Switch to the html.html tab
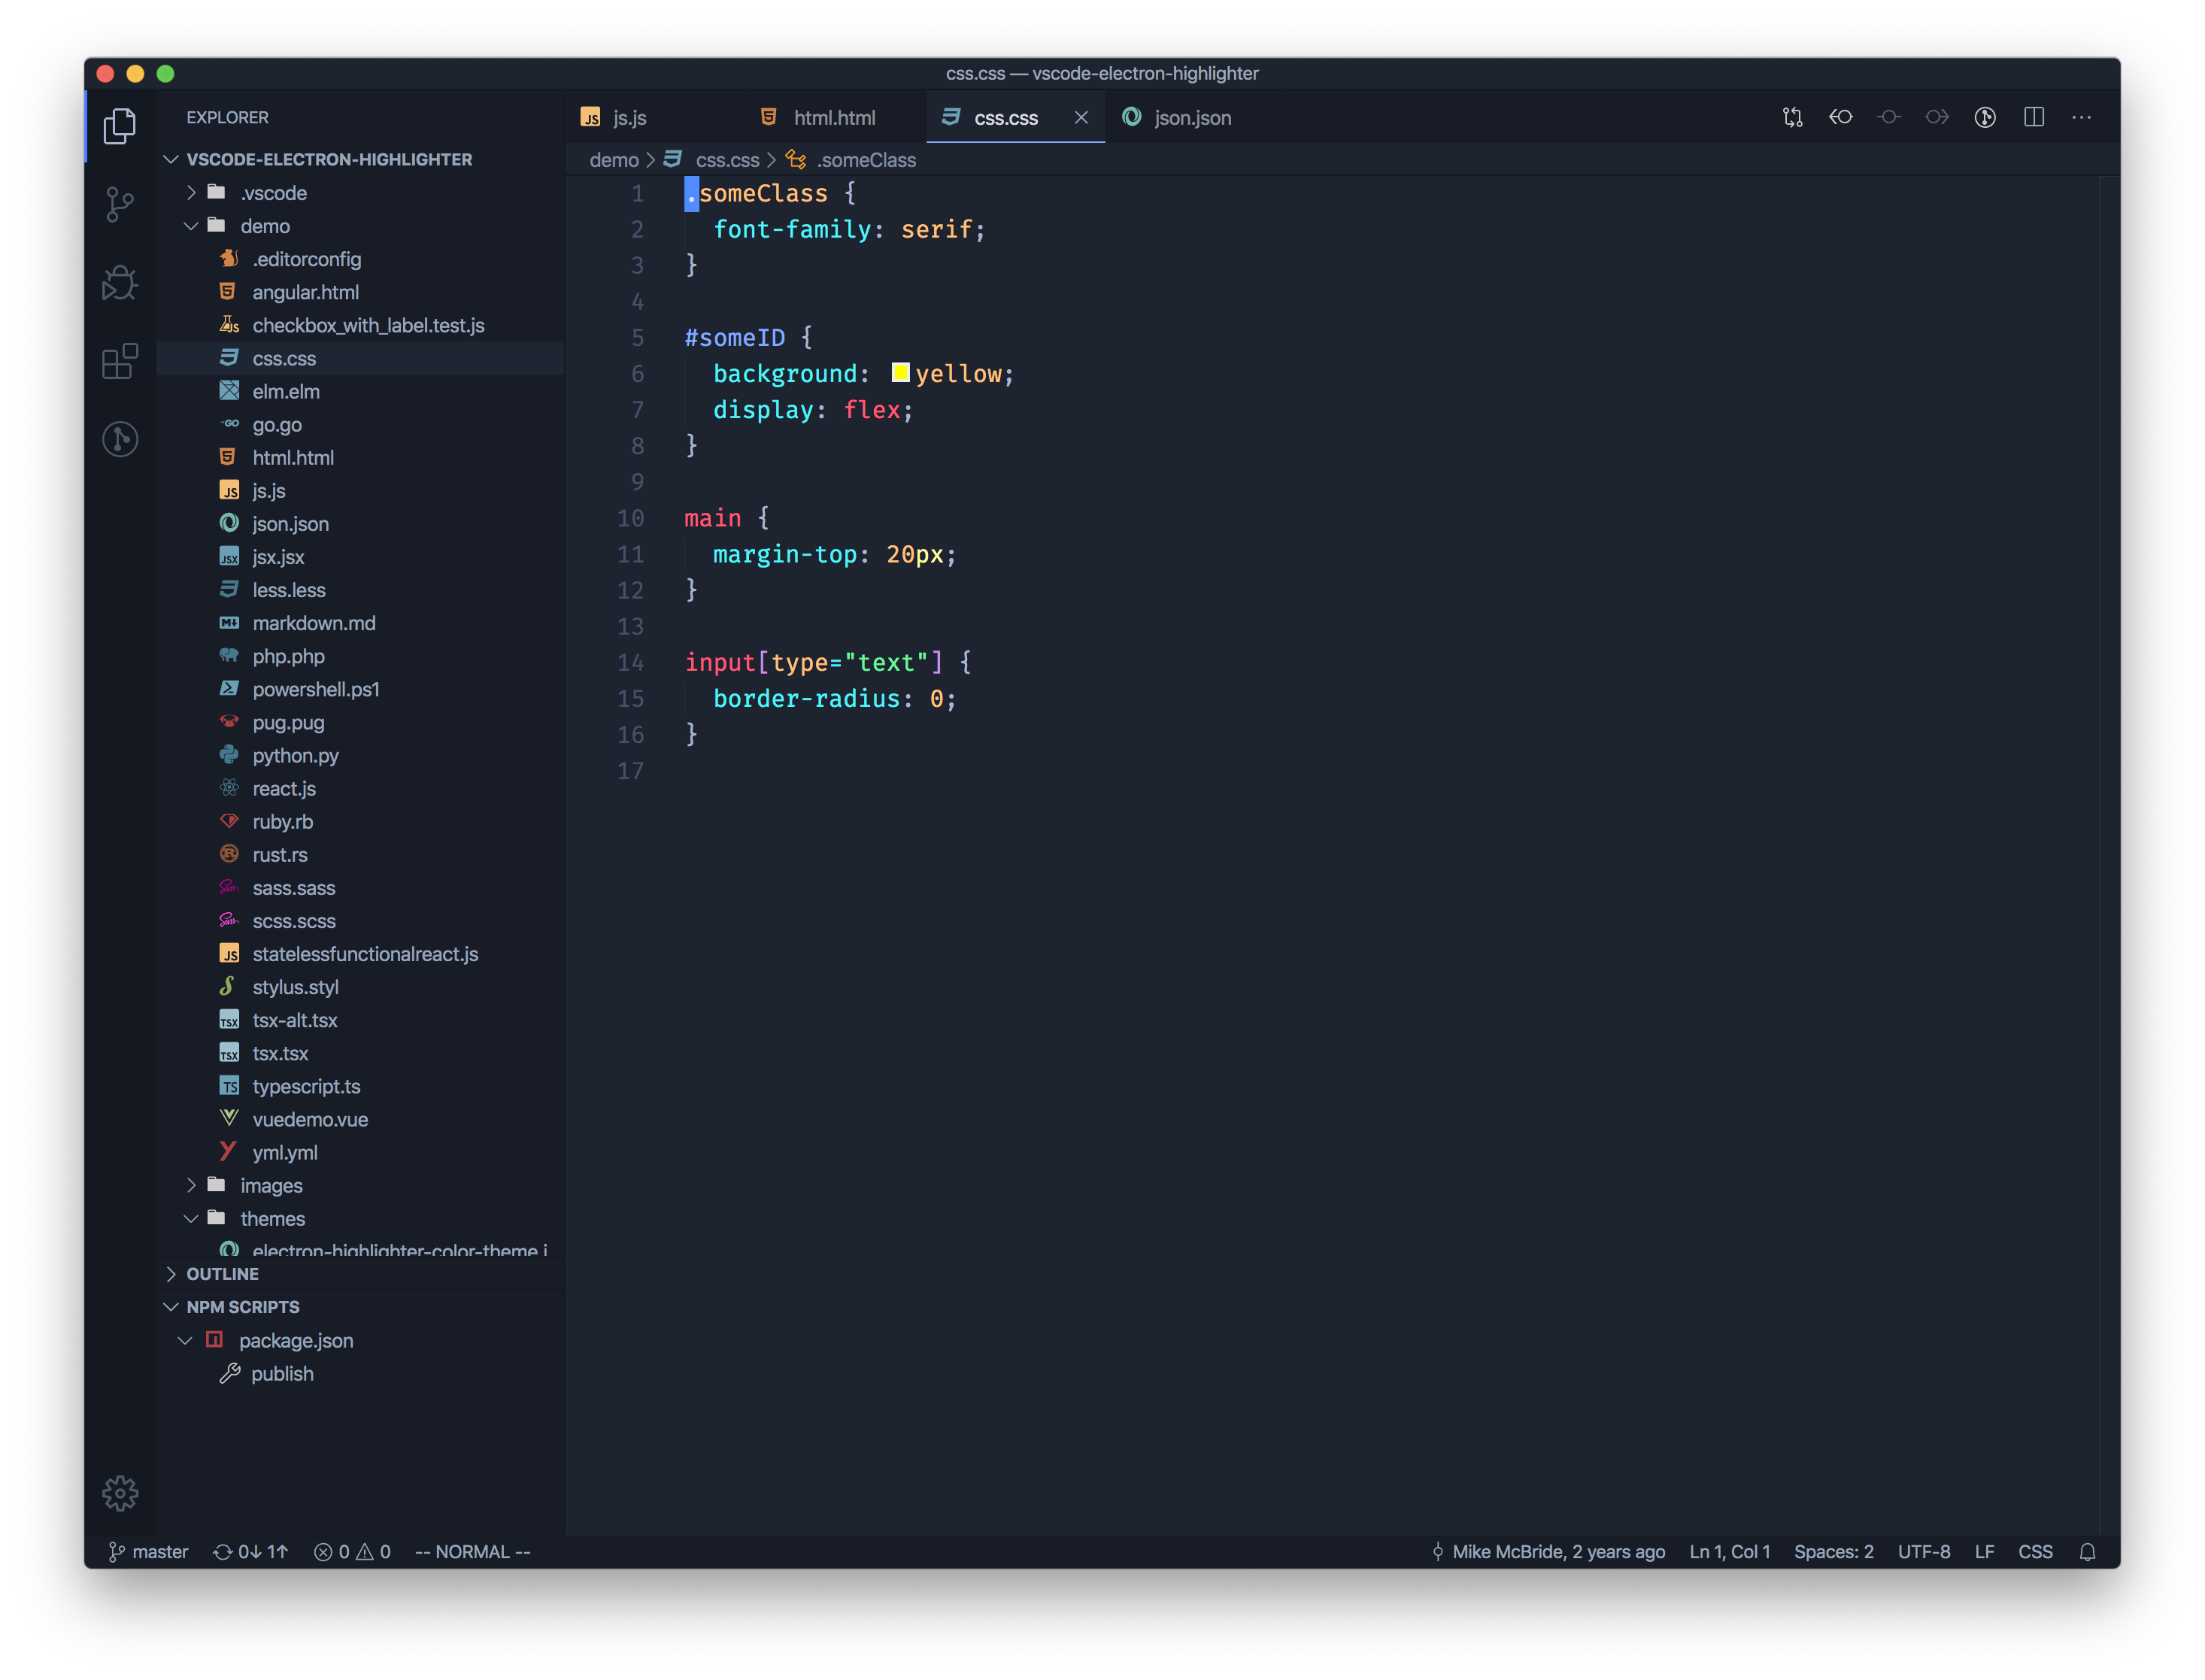Image resolution: width=2205 pixels, height=1680 pixels. (833, 118)
